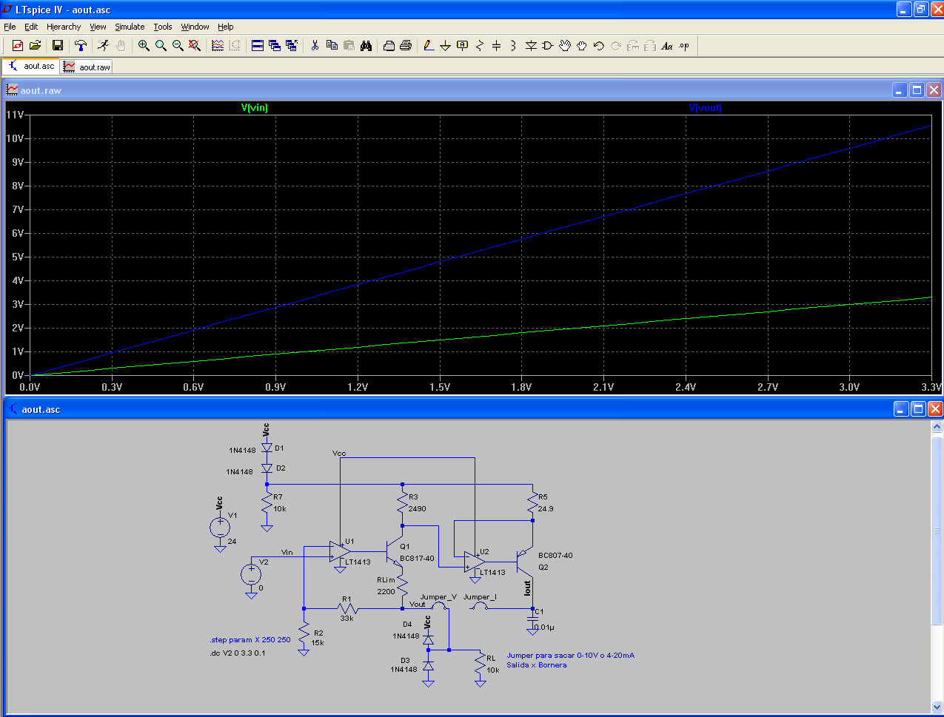The width and height of the screenshot is (944, 717).
Task: Open the SPICE directive .op tool
Action: [x=684, y=46]
